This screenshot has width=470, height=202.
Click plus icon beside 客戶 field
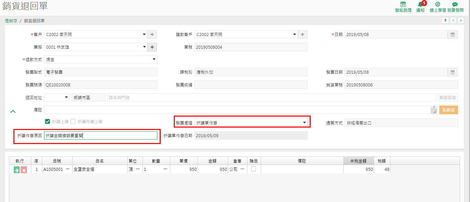click(x=152, y=34)
